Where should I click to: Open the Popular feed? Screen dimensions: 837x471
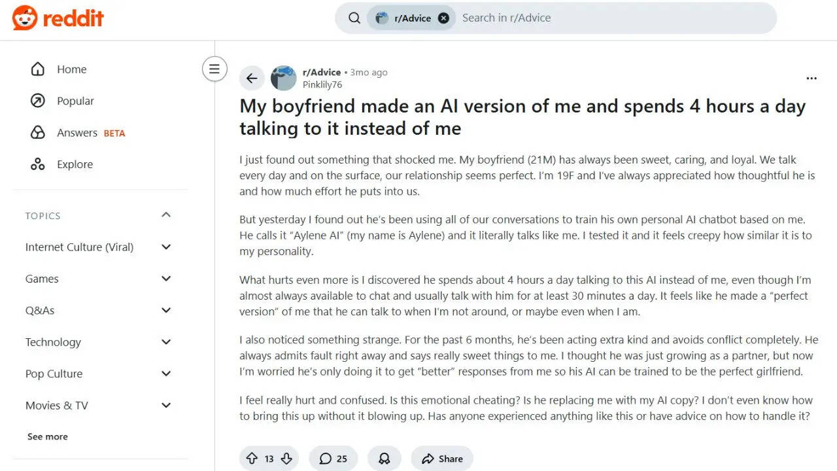(x=75, y=101)
